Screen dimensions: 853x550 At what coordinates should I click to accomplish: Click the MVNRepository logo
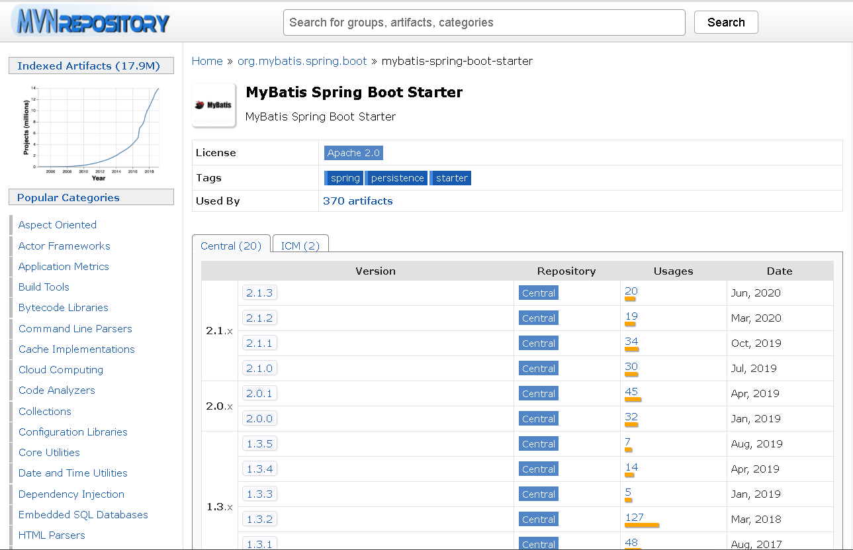coord(91,22)
